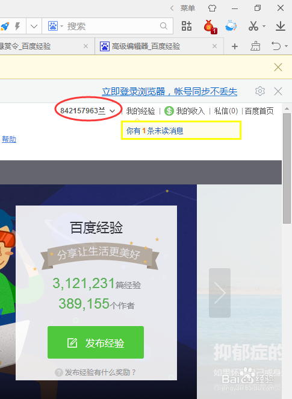The image size is (292, 399).
Task: Expand the undo closed tab dropdown
Action: [287, 46]
